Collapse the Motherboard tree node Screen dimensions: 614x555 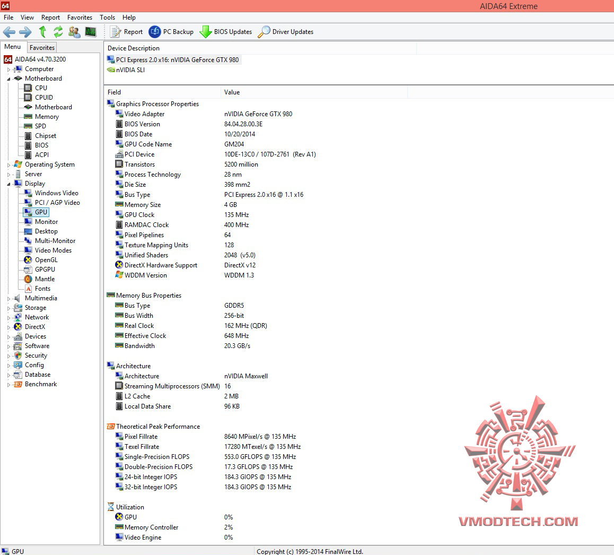8,79
